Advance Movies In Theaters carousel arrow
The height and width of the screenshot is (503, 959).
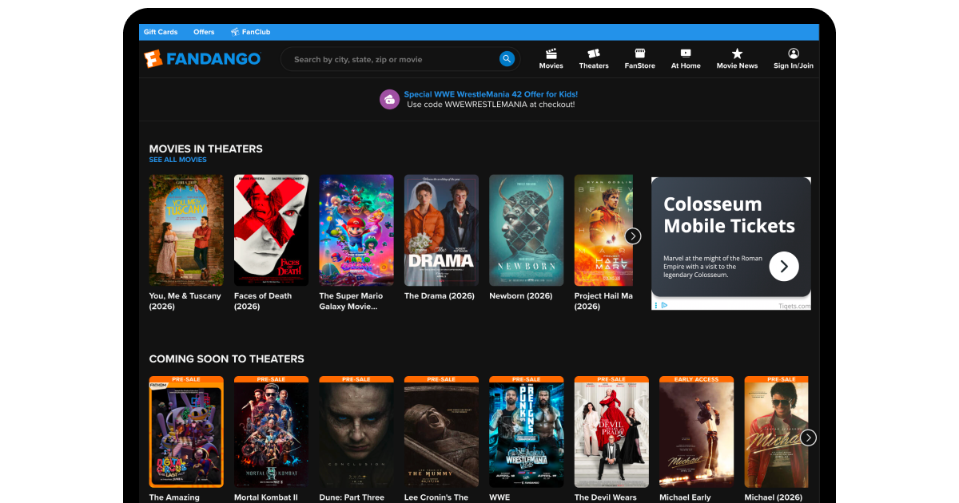(633, 236)
